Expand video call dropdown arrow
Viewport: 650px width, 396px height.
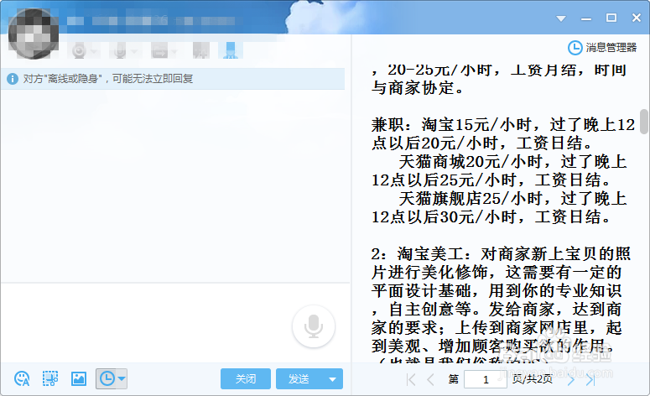click(x=95, y=51)
